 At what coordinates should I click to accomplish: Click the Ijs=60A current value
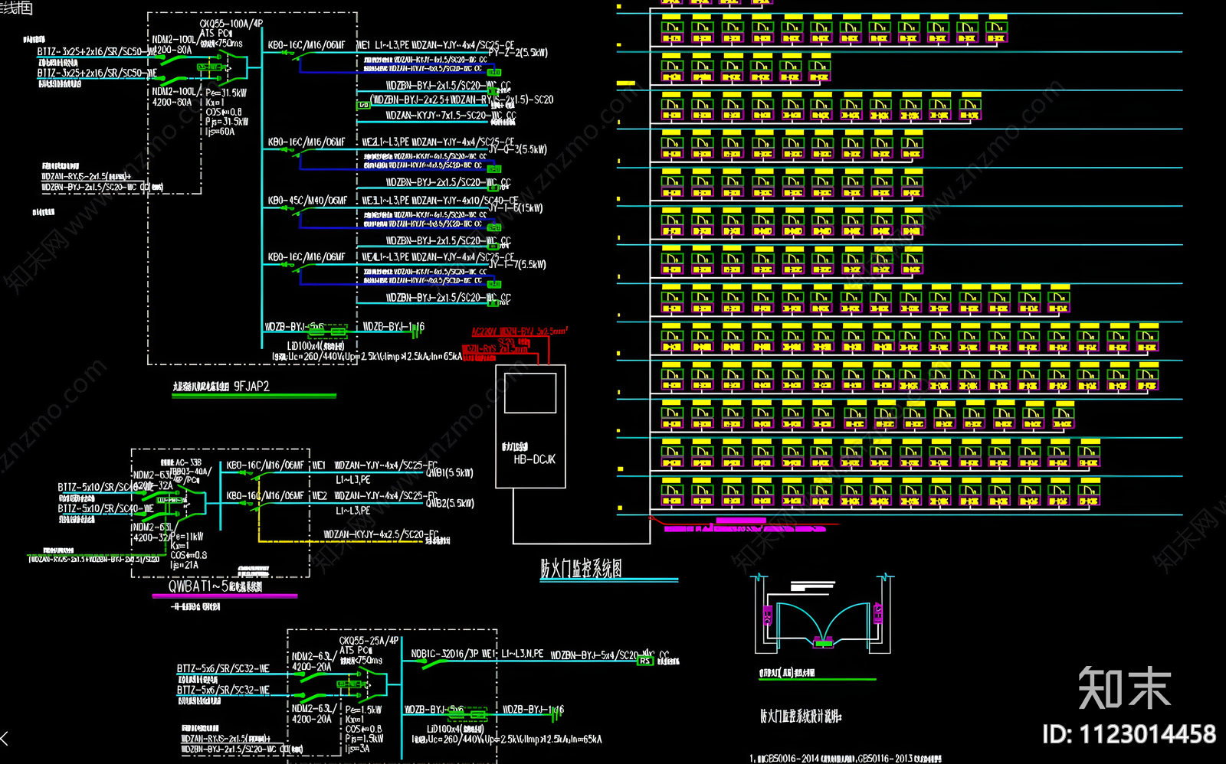tap(220, 132)
